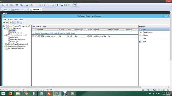Open the power options dropdown arrow beside Pause

(x=35, y=5)
